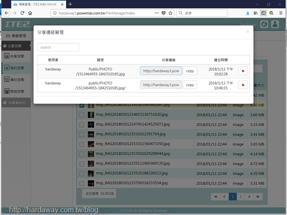
Task: Delete the share link created at 10:46:15
Action: 243,85
